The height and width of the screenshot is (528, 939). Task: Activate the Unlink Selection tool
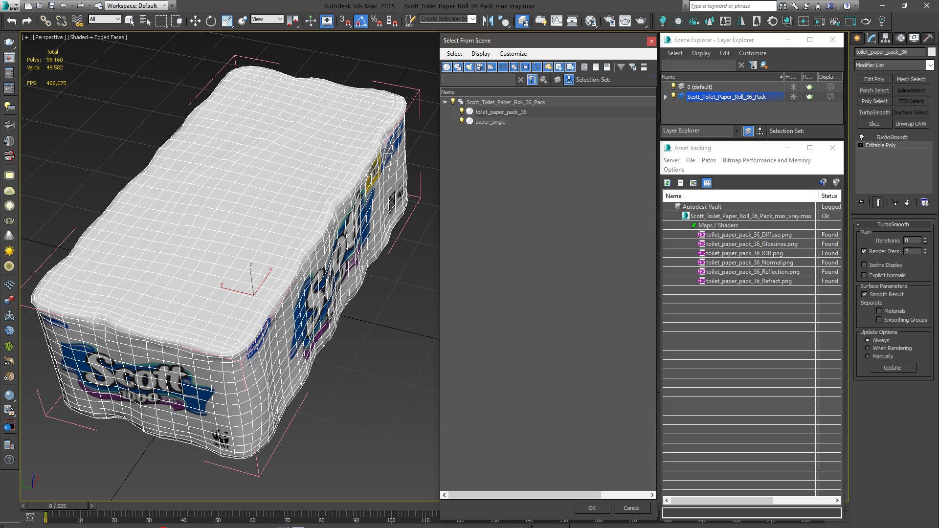[x=61, y=21]
